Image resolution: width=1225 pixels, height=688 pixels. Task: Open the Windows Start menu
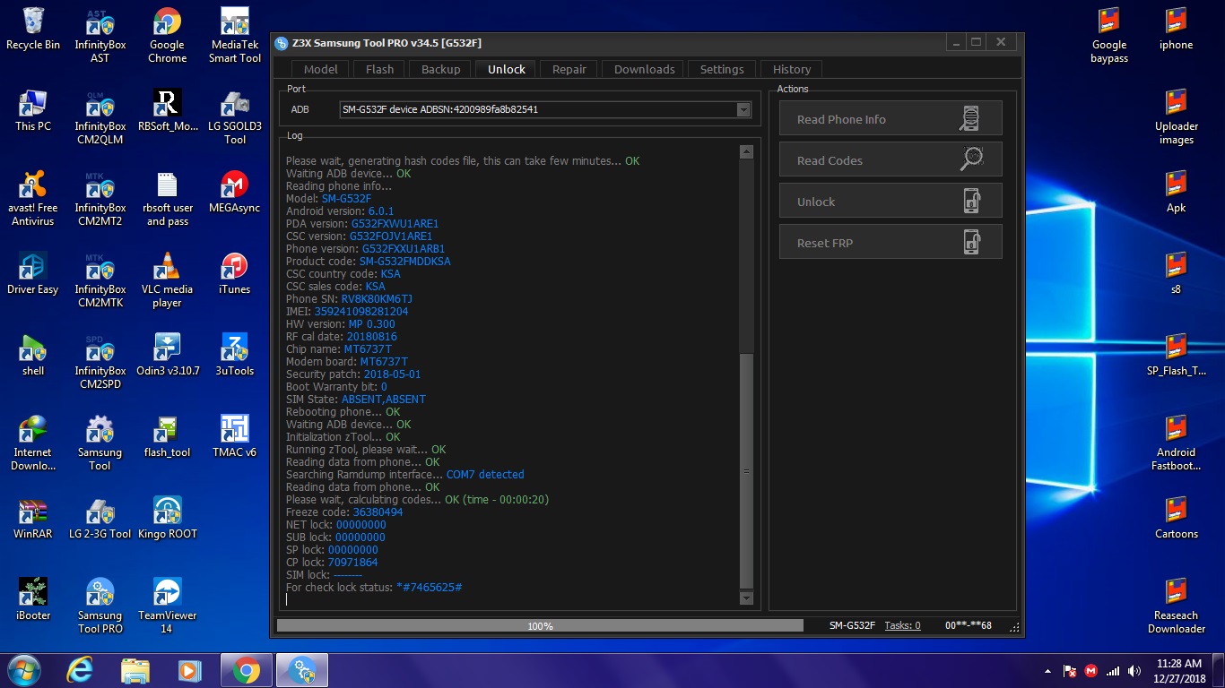tap(22, 670)
